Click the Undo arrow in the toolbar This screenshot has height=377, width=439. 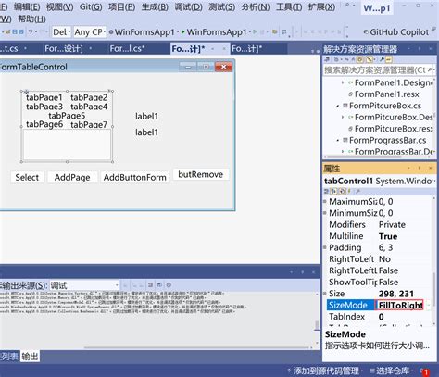[x=31, y=31]
